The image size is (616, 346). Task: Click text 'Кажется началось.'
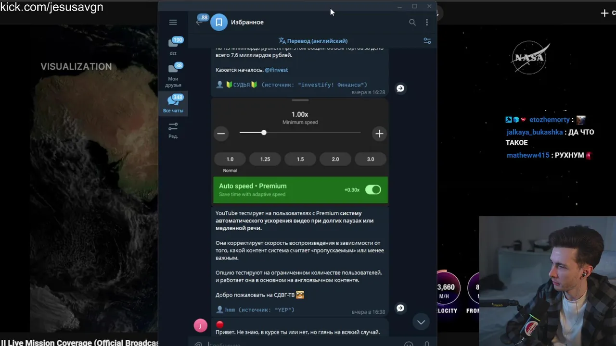239,70
